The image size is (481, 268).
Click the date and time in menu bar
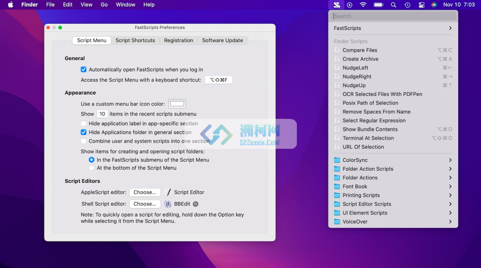[459, 5]
